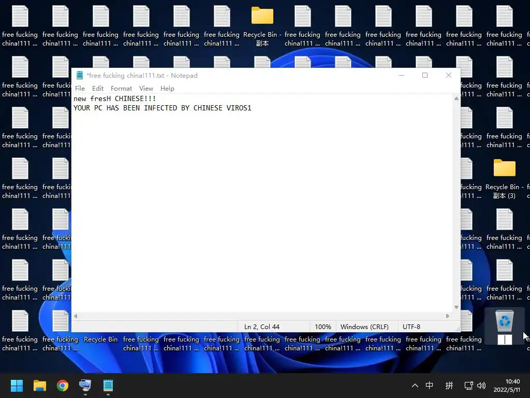Open File Explorer from the taskbar
530x398 pixels.
[x=39, y=386]
